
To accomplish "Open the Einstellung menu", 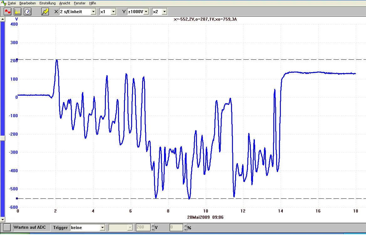I will 47,3.
